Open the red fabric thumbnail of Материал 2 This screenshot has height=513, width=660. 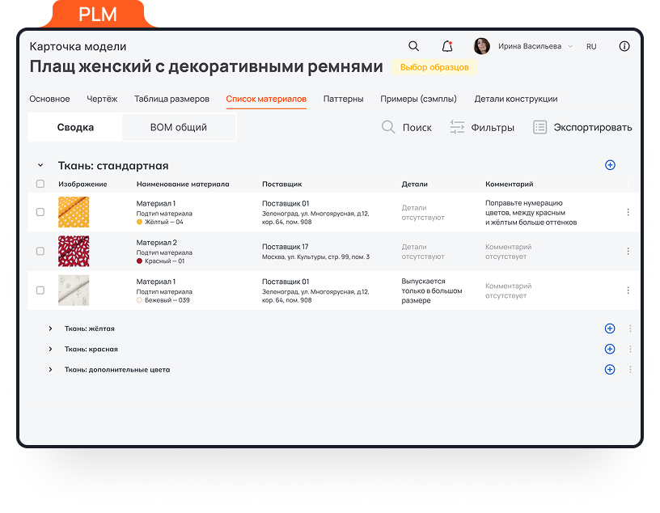[74, 251]
